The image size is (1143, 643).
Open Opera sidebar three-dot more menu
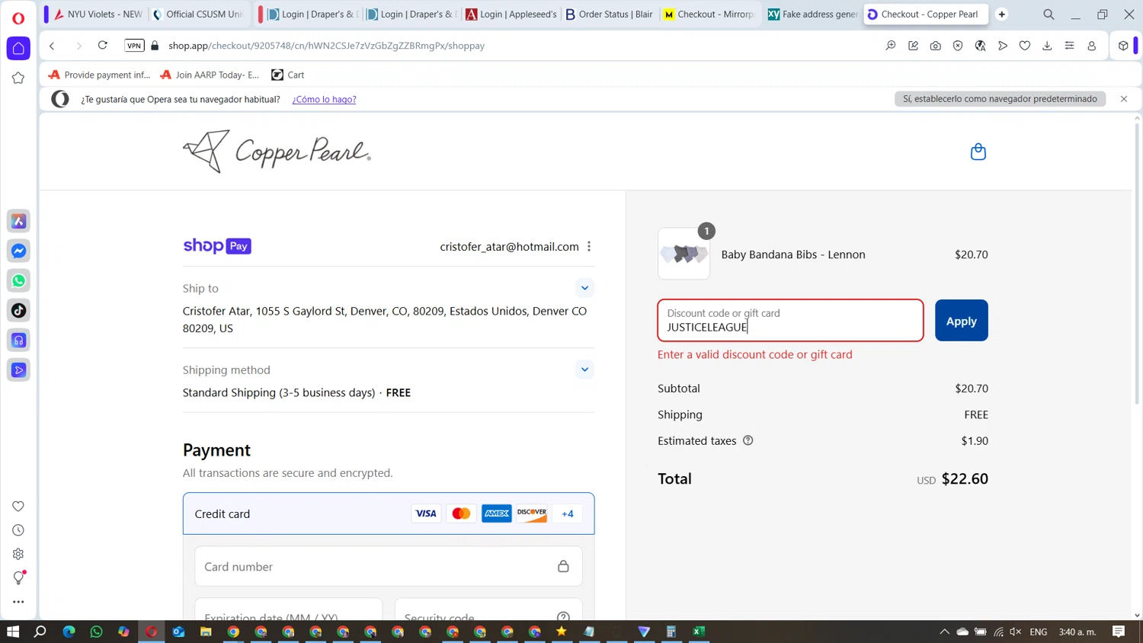[x=18, y=602]
